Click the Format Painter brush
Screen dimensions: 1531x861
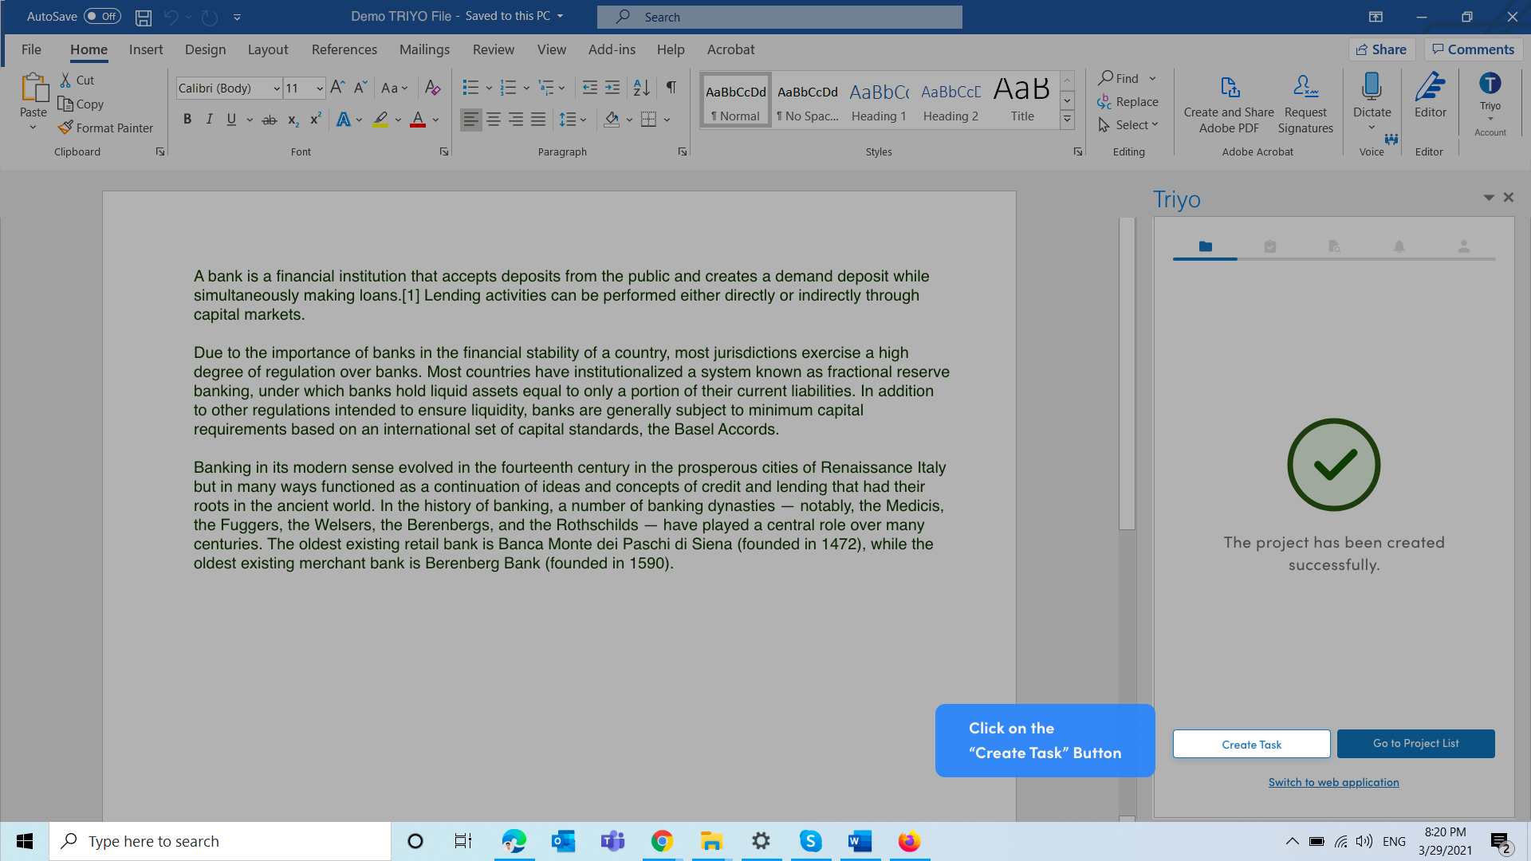[x=65, y=128]
